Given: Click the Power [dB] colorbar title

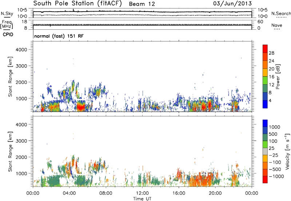Looking at the screenshot, I should click(x=278, y=77).
